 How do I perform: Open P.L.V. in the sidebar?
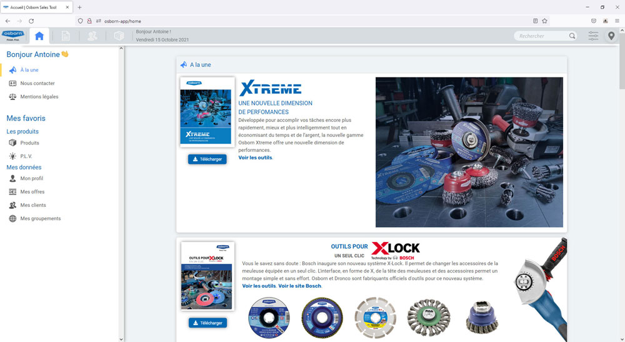[x=26, y=156]
